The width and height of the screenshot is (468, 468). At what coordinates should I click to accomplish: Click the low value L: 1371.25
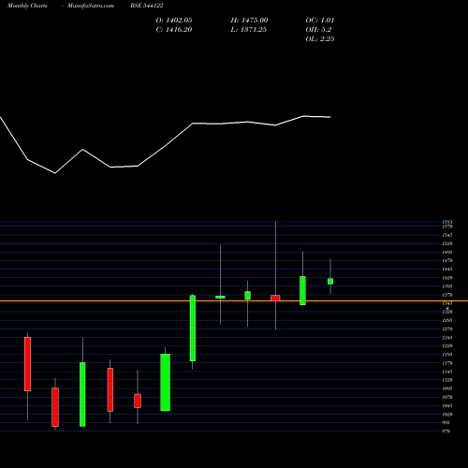click(x=249, y=30)
